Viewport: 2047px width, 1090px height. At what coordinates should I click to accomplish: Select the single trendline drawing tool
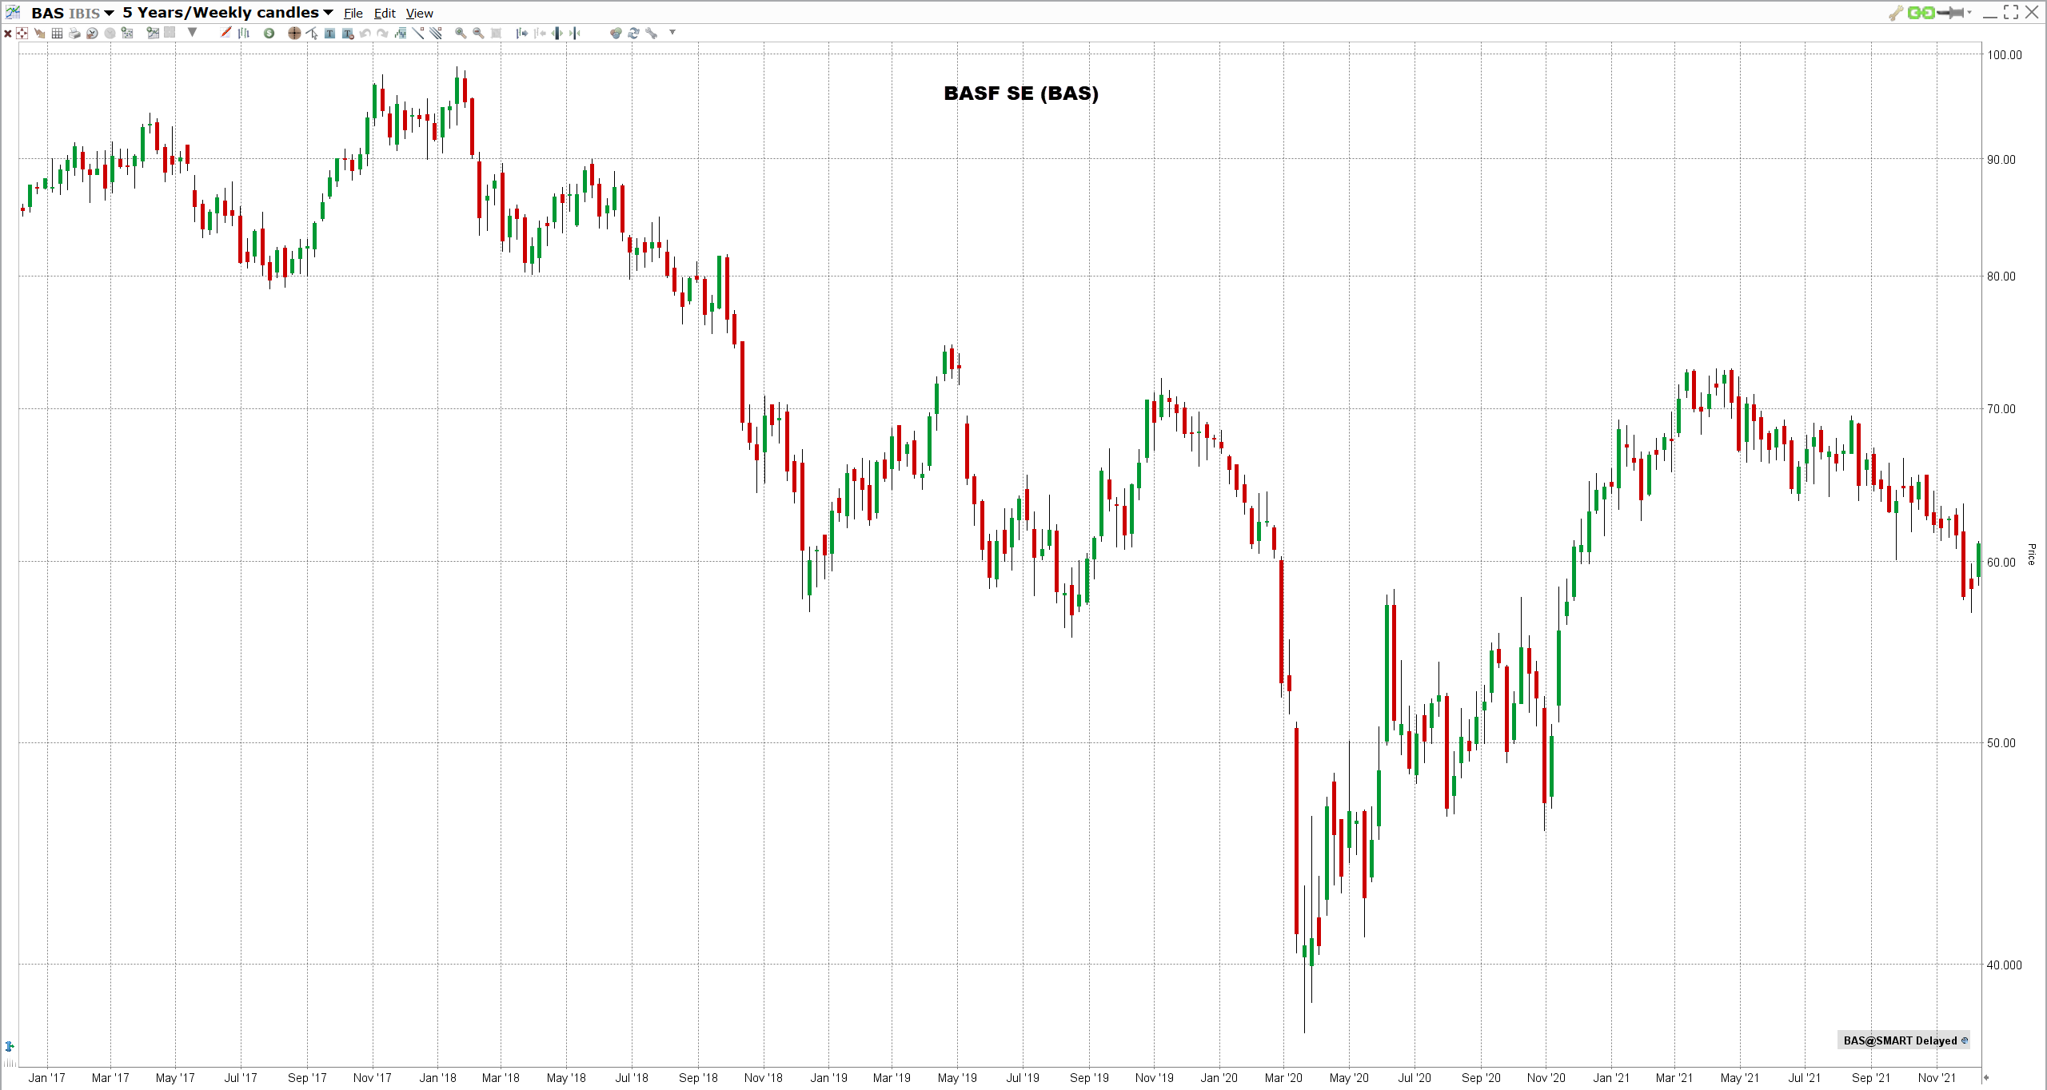tap(418, 33)
